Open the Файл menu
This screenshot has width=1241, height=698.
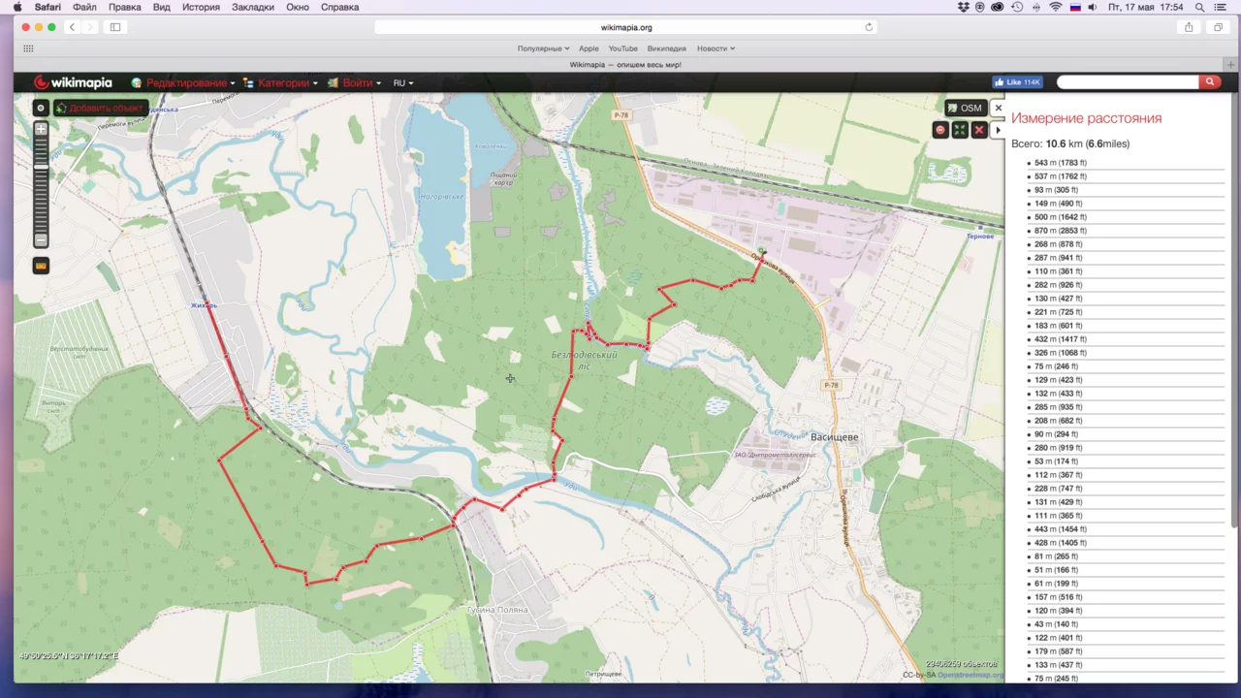pos(84,7)
